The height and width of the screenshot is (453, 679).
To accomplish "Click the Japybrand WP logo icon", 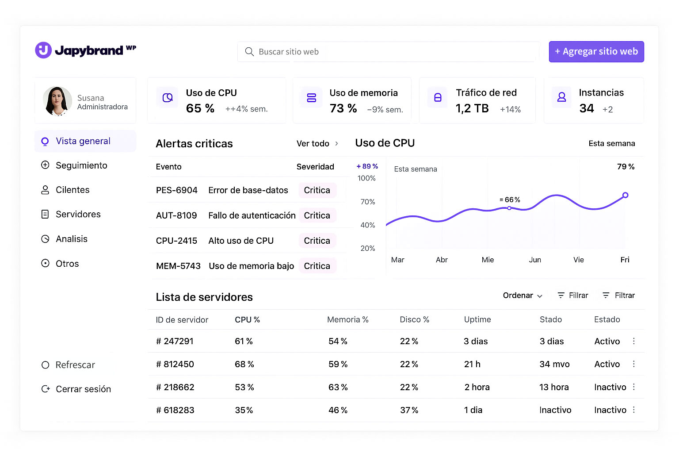I will [x=44, y=50].
